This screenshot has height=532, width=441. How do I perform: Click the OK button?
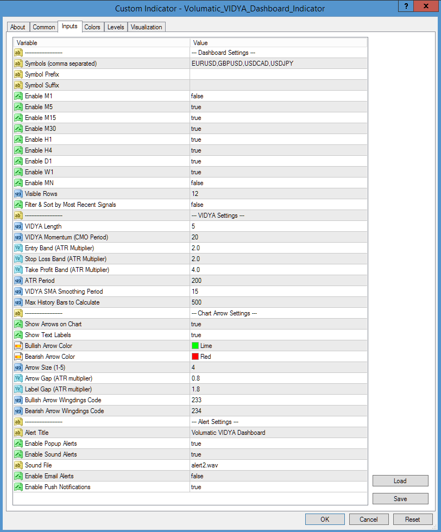[325, 519]
